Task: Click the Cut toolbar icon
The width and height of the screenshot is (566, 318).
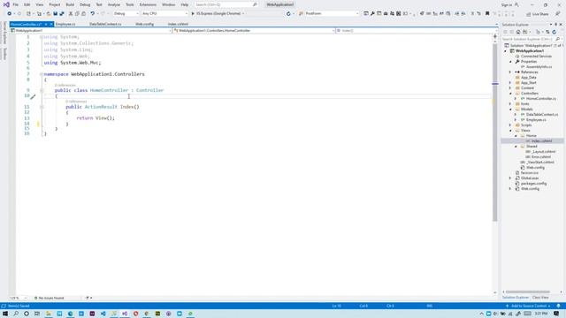Action: 71,14
